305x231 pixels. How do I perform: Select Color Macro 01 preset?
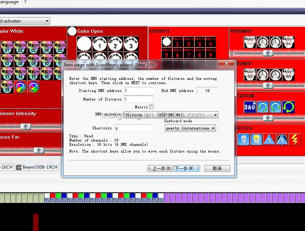pyautogui.click(x=7, y=47)
